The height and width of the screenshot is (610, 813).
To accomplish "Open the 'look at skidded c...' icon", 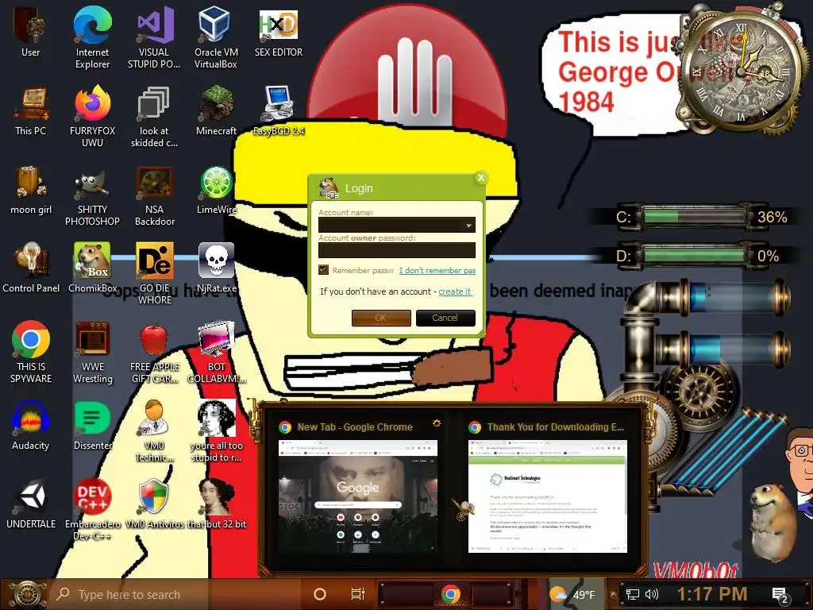I will tap(154, 117).
